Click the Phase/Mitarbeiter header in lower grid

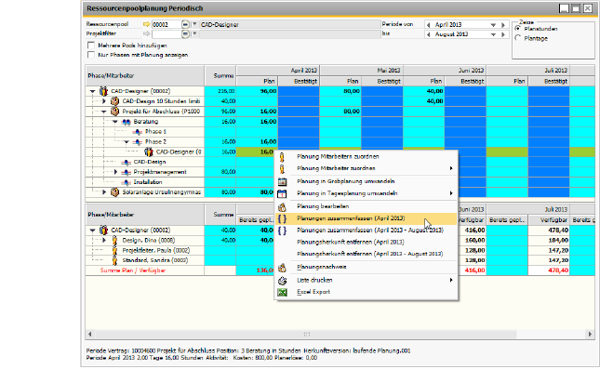(x=144, y=215)
